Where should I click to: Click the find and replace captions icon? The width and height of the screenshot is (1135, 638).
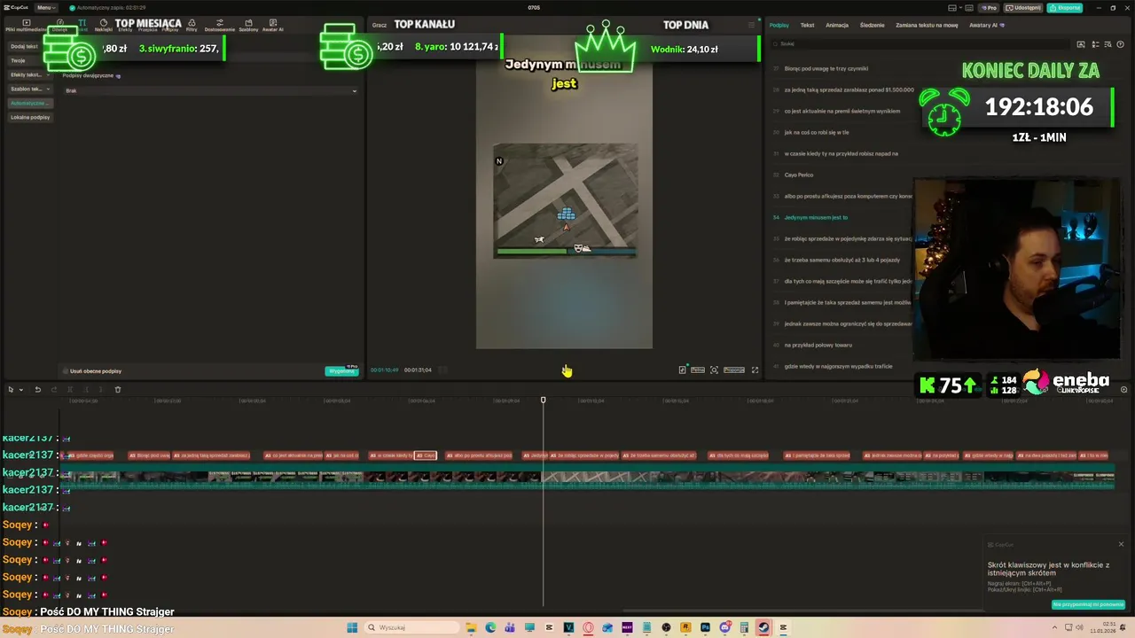[x=1108, y=43]
